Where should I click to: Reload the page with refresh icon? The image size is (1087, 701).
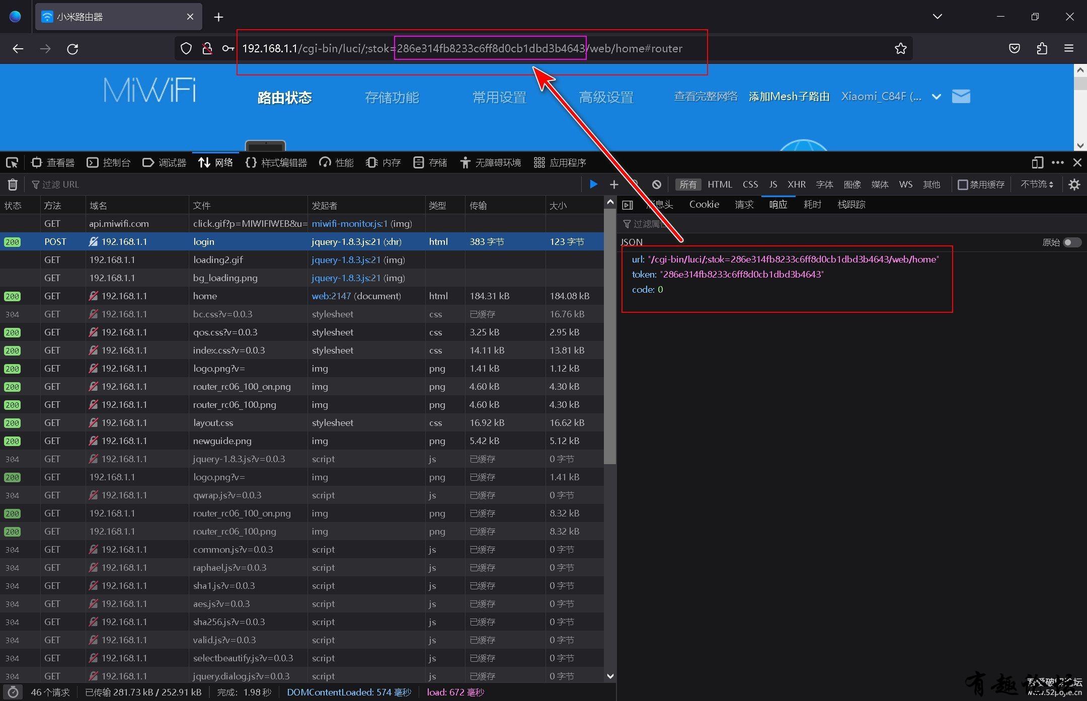(72, 49)
